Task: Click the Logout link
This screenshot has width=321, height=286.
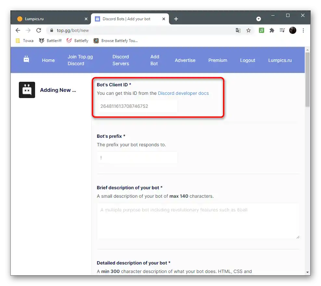Action: coord(248,60)
